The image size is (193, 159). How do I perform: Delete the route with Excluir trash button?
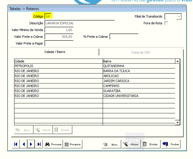[150, 144]
